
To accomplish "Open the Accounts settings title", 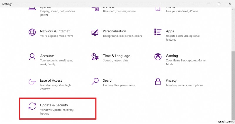I will coord(47,56).
